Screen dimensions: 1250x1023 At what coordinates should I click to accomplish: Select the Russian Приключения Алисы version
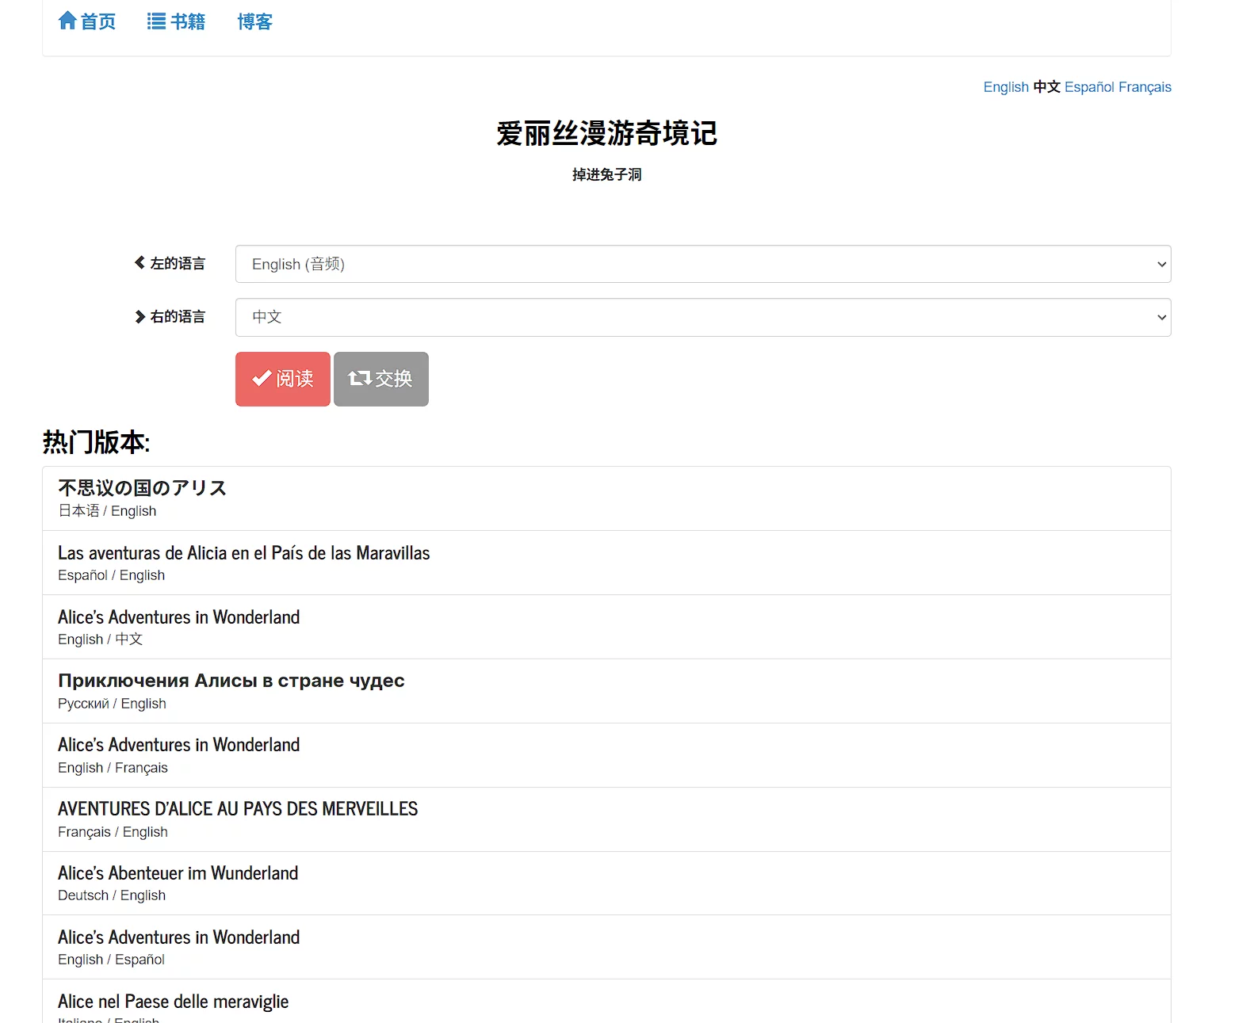[231, 681]
